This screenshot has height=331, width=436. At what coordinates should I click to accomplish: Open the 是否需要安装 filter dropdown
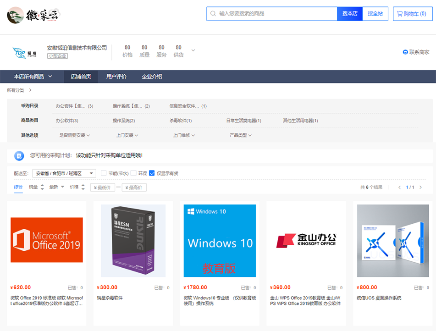(75, 135)
